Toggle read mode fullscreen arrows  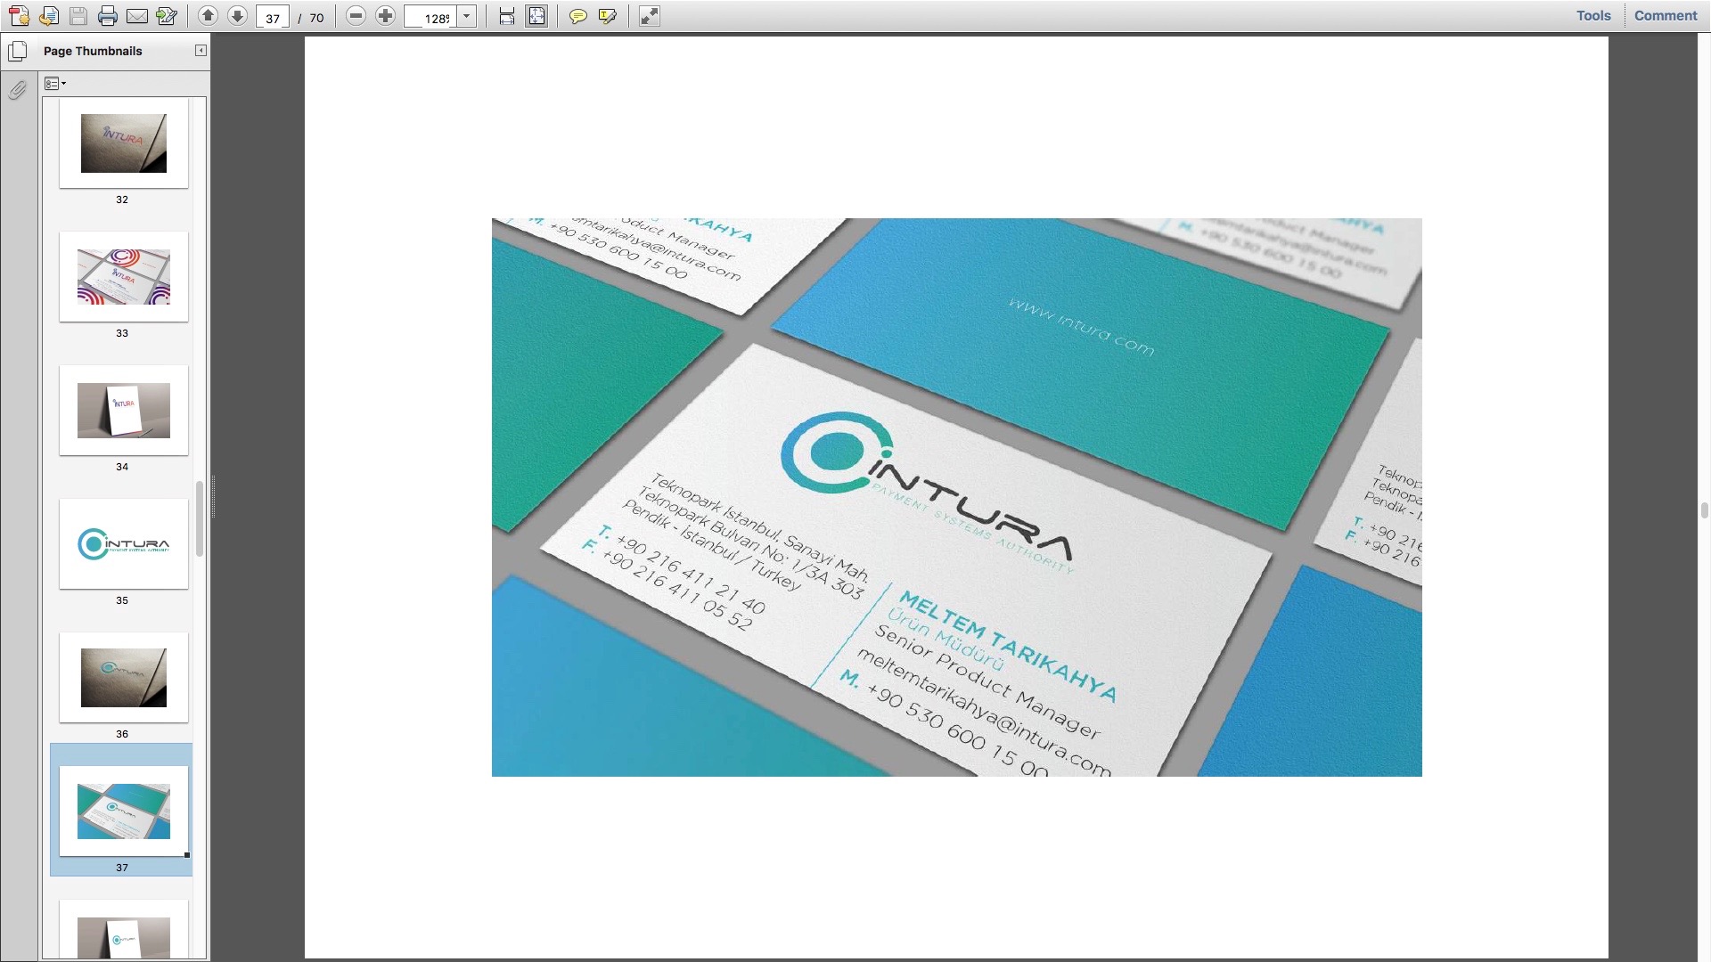coord(650,16)
